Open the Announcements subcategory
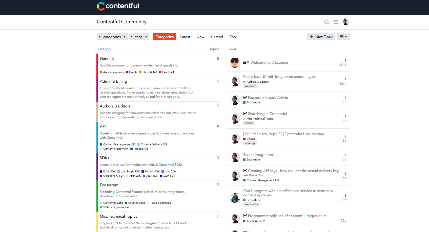This screenshot has height=232, width=429. 112,72
